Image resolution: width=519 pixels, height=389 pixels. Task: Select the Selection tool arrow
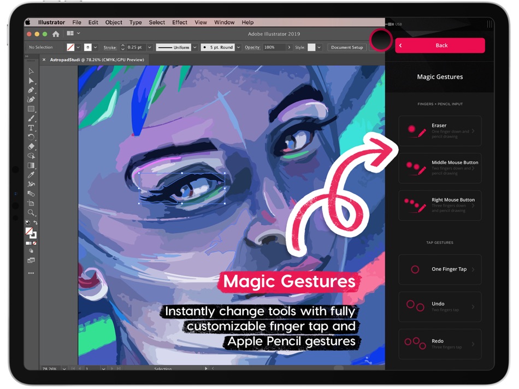point(31,71)
